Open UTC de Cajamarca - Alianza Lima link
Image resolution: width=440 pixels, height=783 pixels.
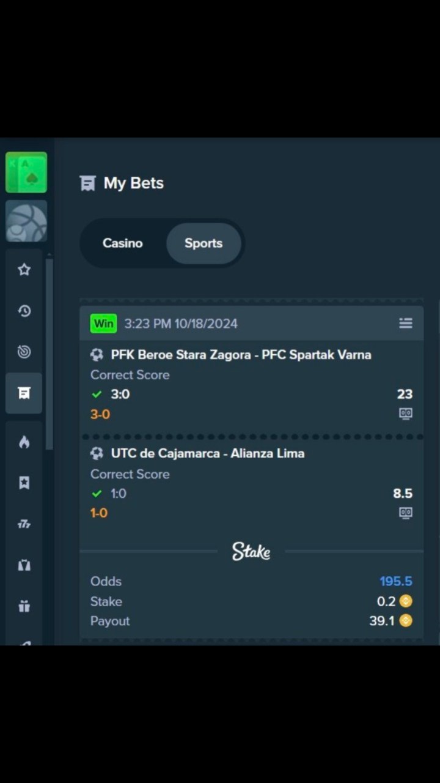(208, 453)
